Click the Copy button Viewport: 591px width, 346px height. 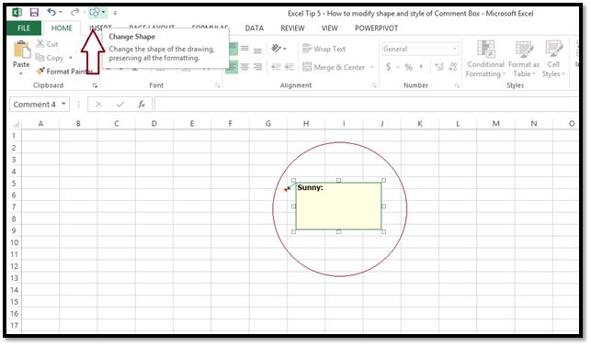point(51,58)
